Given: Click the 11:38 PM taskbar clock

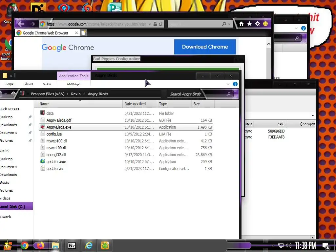Looking at the screenshot, I should pyautogui.click(x=305, y=245).
